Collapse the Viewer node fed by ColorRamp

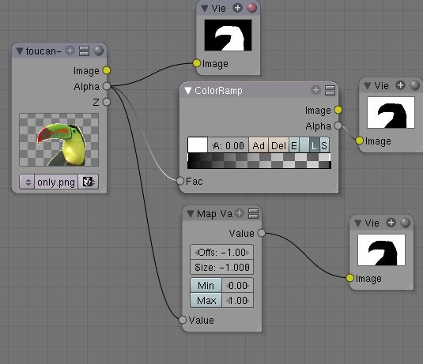367,86
